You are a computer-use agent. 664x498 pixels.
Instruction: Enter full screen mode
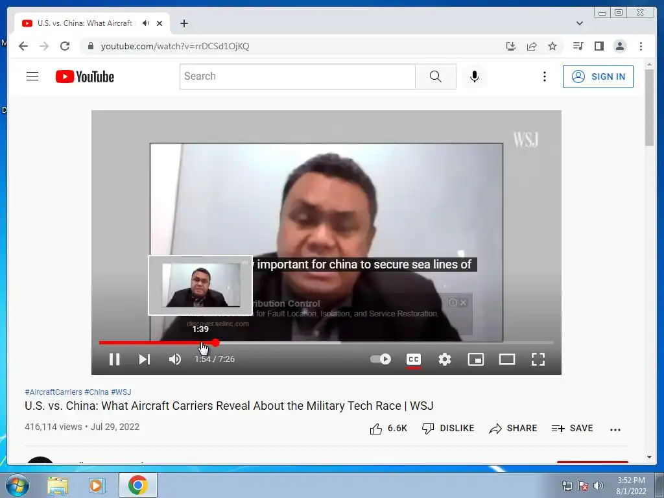tap(538, 359)
